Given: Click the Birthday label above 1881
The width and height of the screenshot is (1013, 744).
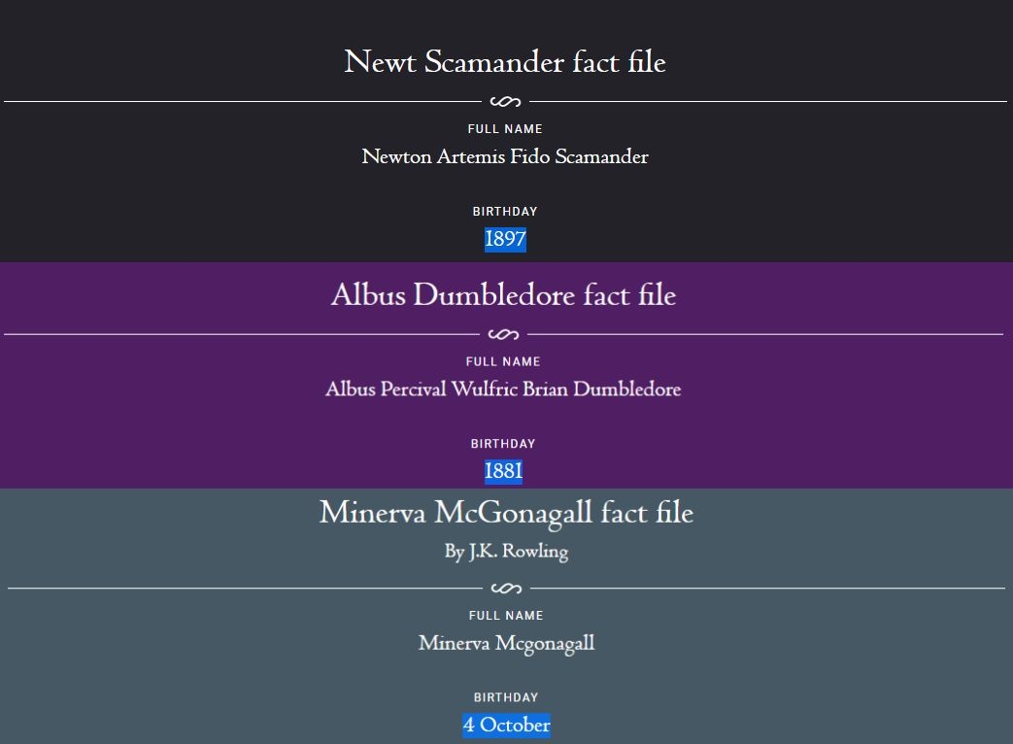Looking at the screenshot, I should point(503,444).
